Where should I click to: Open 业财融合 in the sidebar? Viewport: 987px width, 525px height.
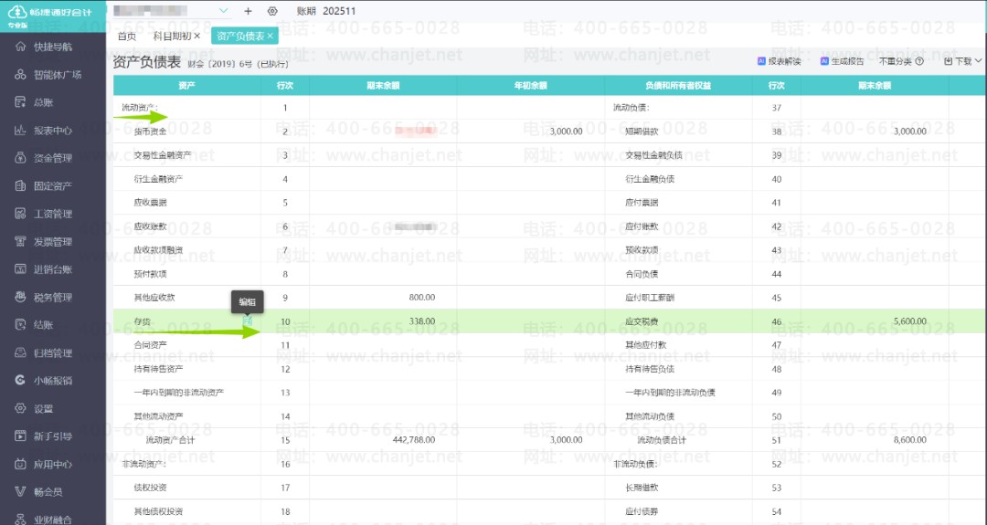(53, 520)
